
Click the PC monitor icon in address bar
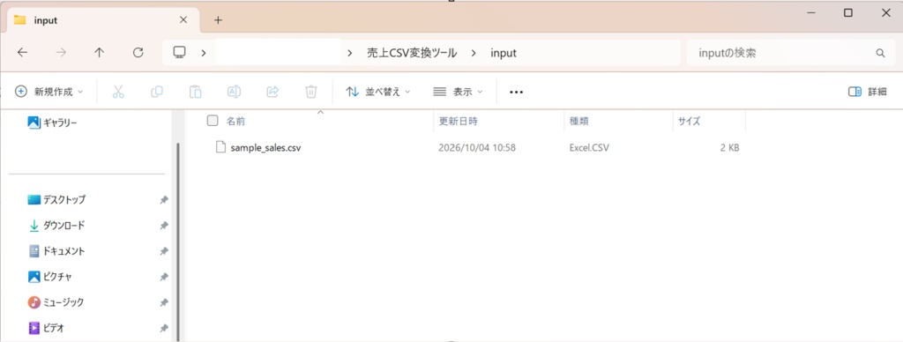(179, 52)
